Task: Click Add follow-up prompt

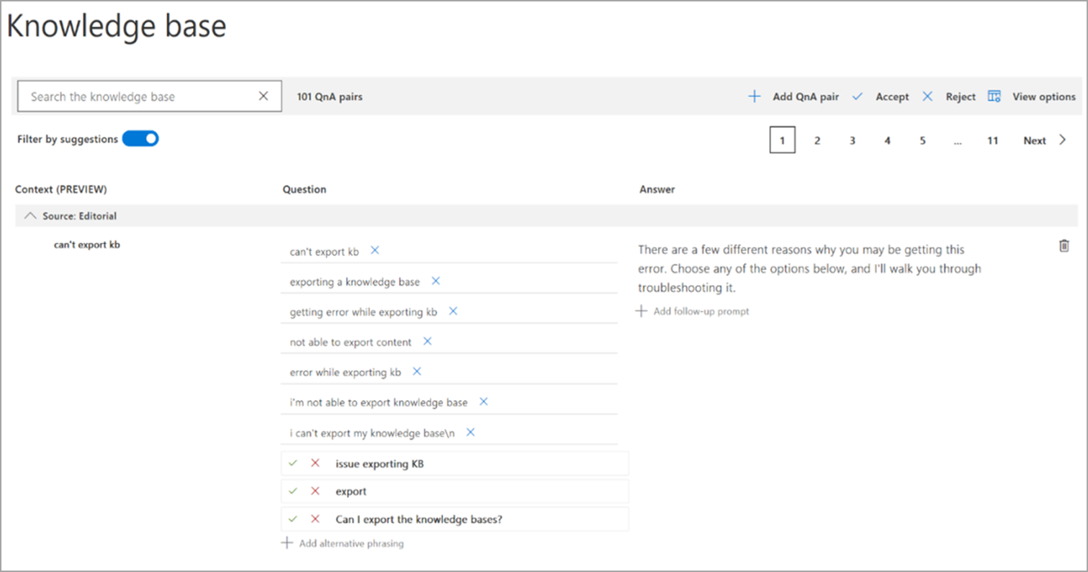Action: 693,312
